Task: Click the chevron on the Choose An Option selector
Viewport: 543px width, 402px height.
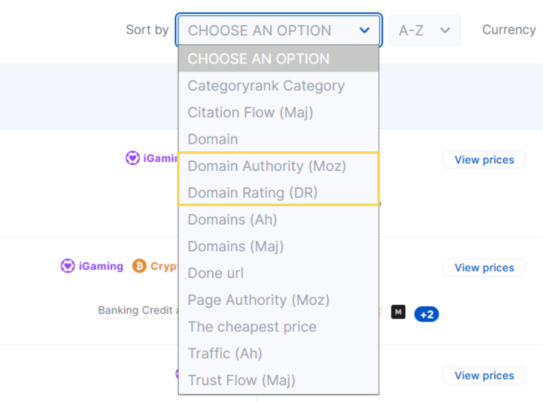Action: [x=363, y=30]
